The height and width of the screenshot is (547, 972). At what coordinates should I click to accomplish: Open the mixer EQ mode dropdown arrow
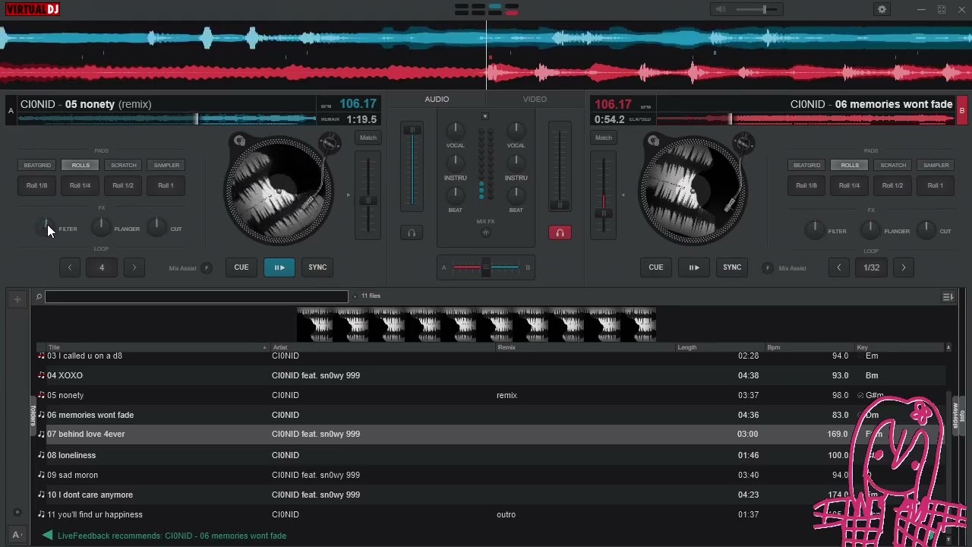(485, 116)
